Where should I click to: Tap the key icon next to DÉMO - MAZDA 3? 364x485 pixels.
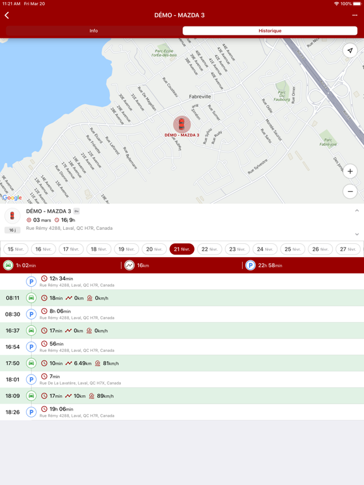[x=76, y=212]
